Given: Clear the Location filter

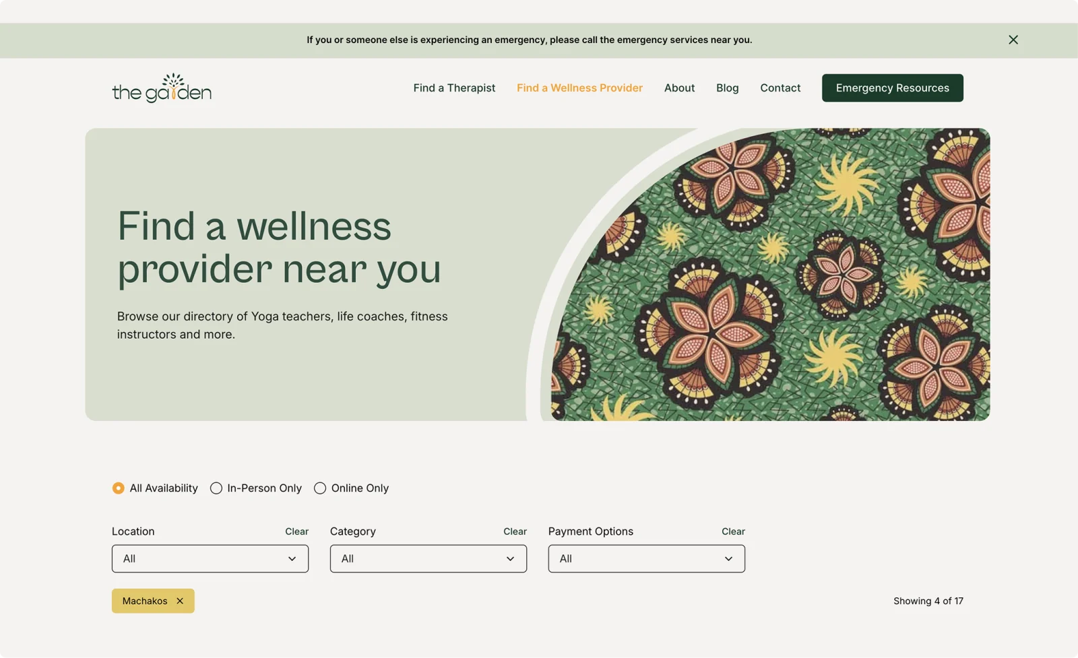Looking at the screenshot, I should tap(296, 531).
